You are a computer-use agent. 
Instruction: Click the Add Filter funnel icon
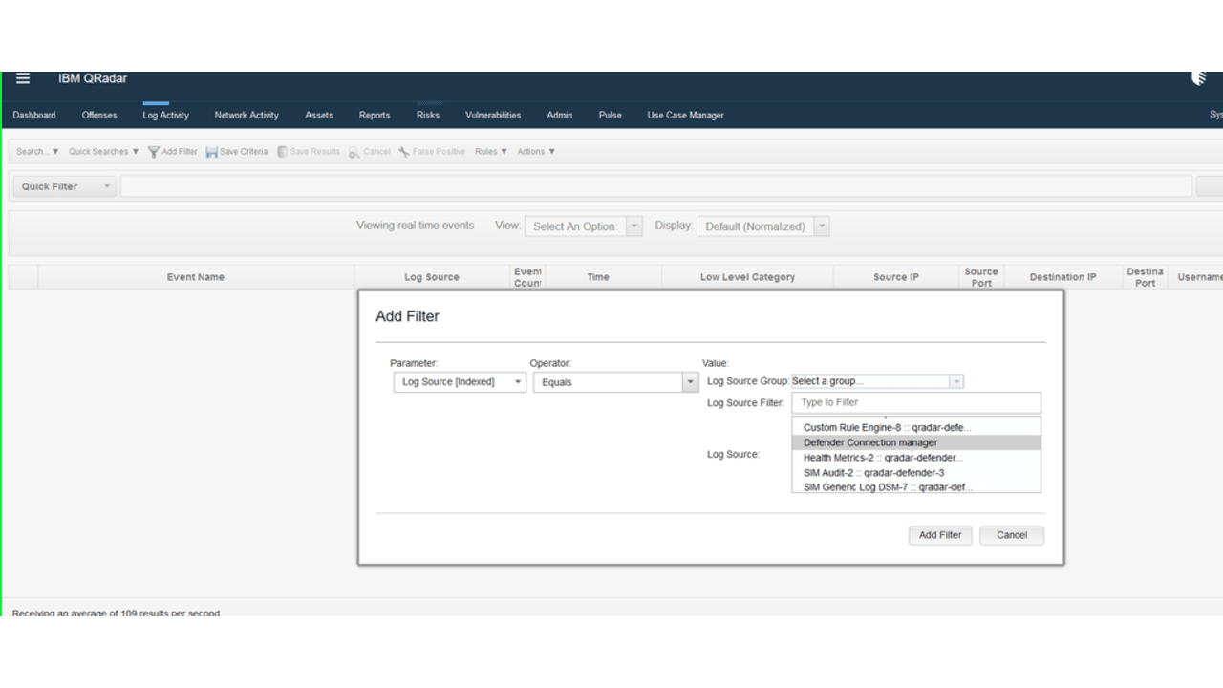(153, 151)
